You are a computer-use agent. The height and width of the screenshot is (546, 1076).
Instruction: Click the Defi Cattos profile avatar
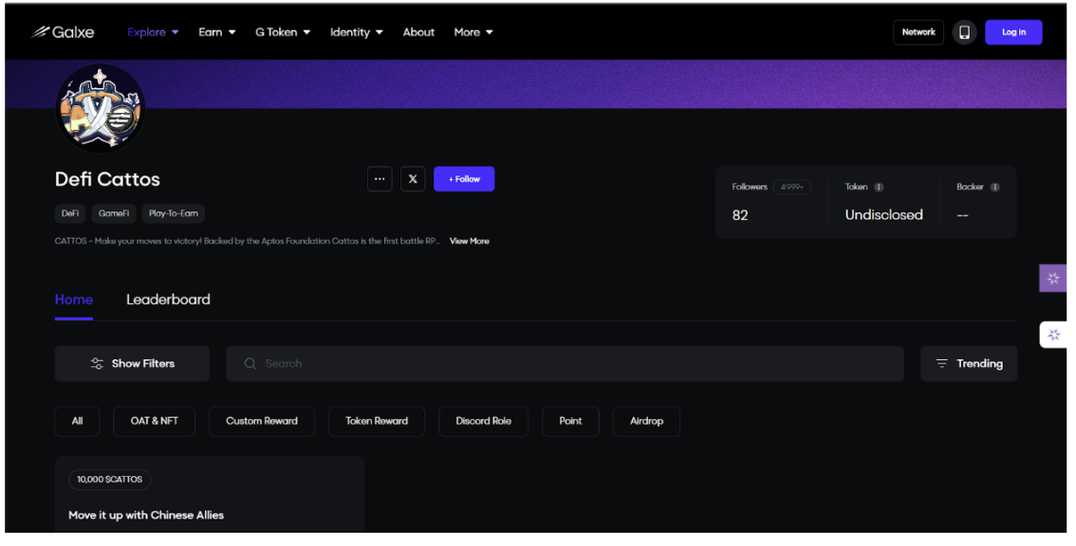pos(101,109)
